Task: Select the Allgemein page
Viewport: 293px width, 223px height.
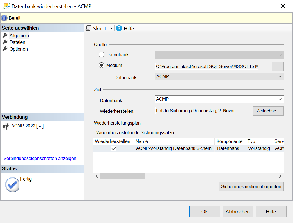Action: click(19, 35)
